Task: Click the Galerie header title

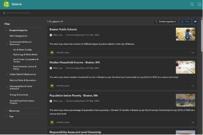Action: pyautogui.click(x=17, y=4)
